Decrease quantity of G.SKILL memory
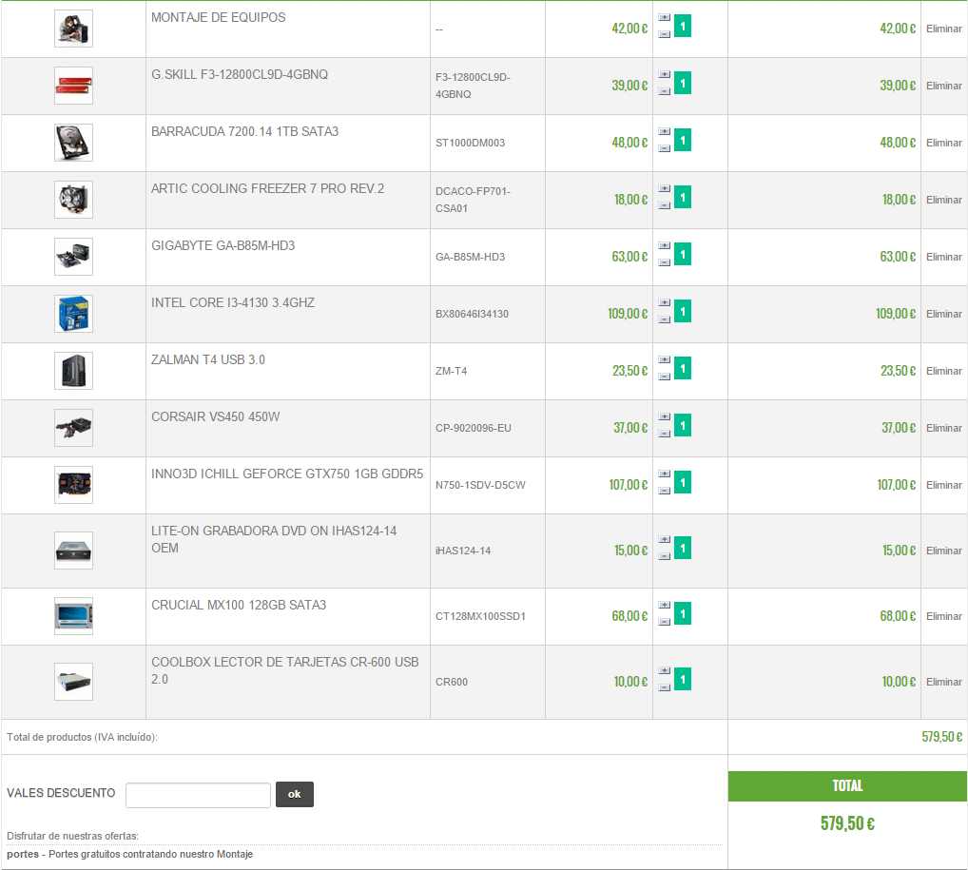The image size is (968, 870). coord(665,91)
